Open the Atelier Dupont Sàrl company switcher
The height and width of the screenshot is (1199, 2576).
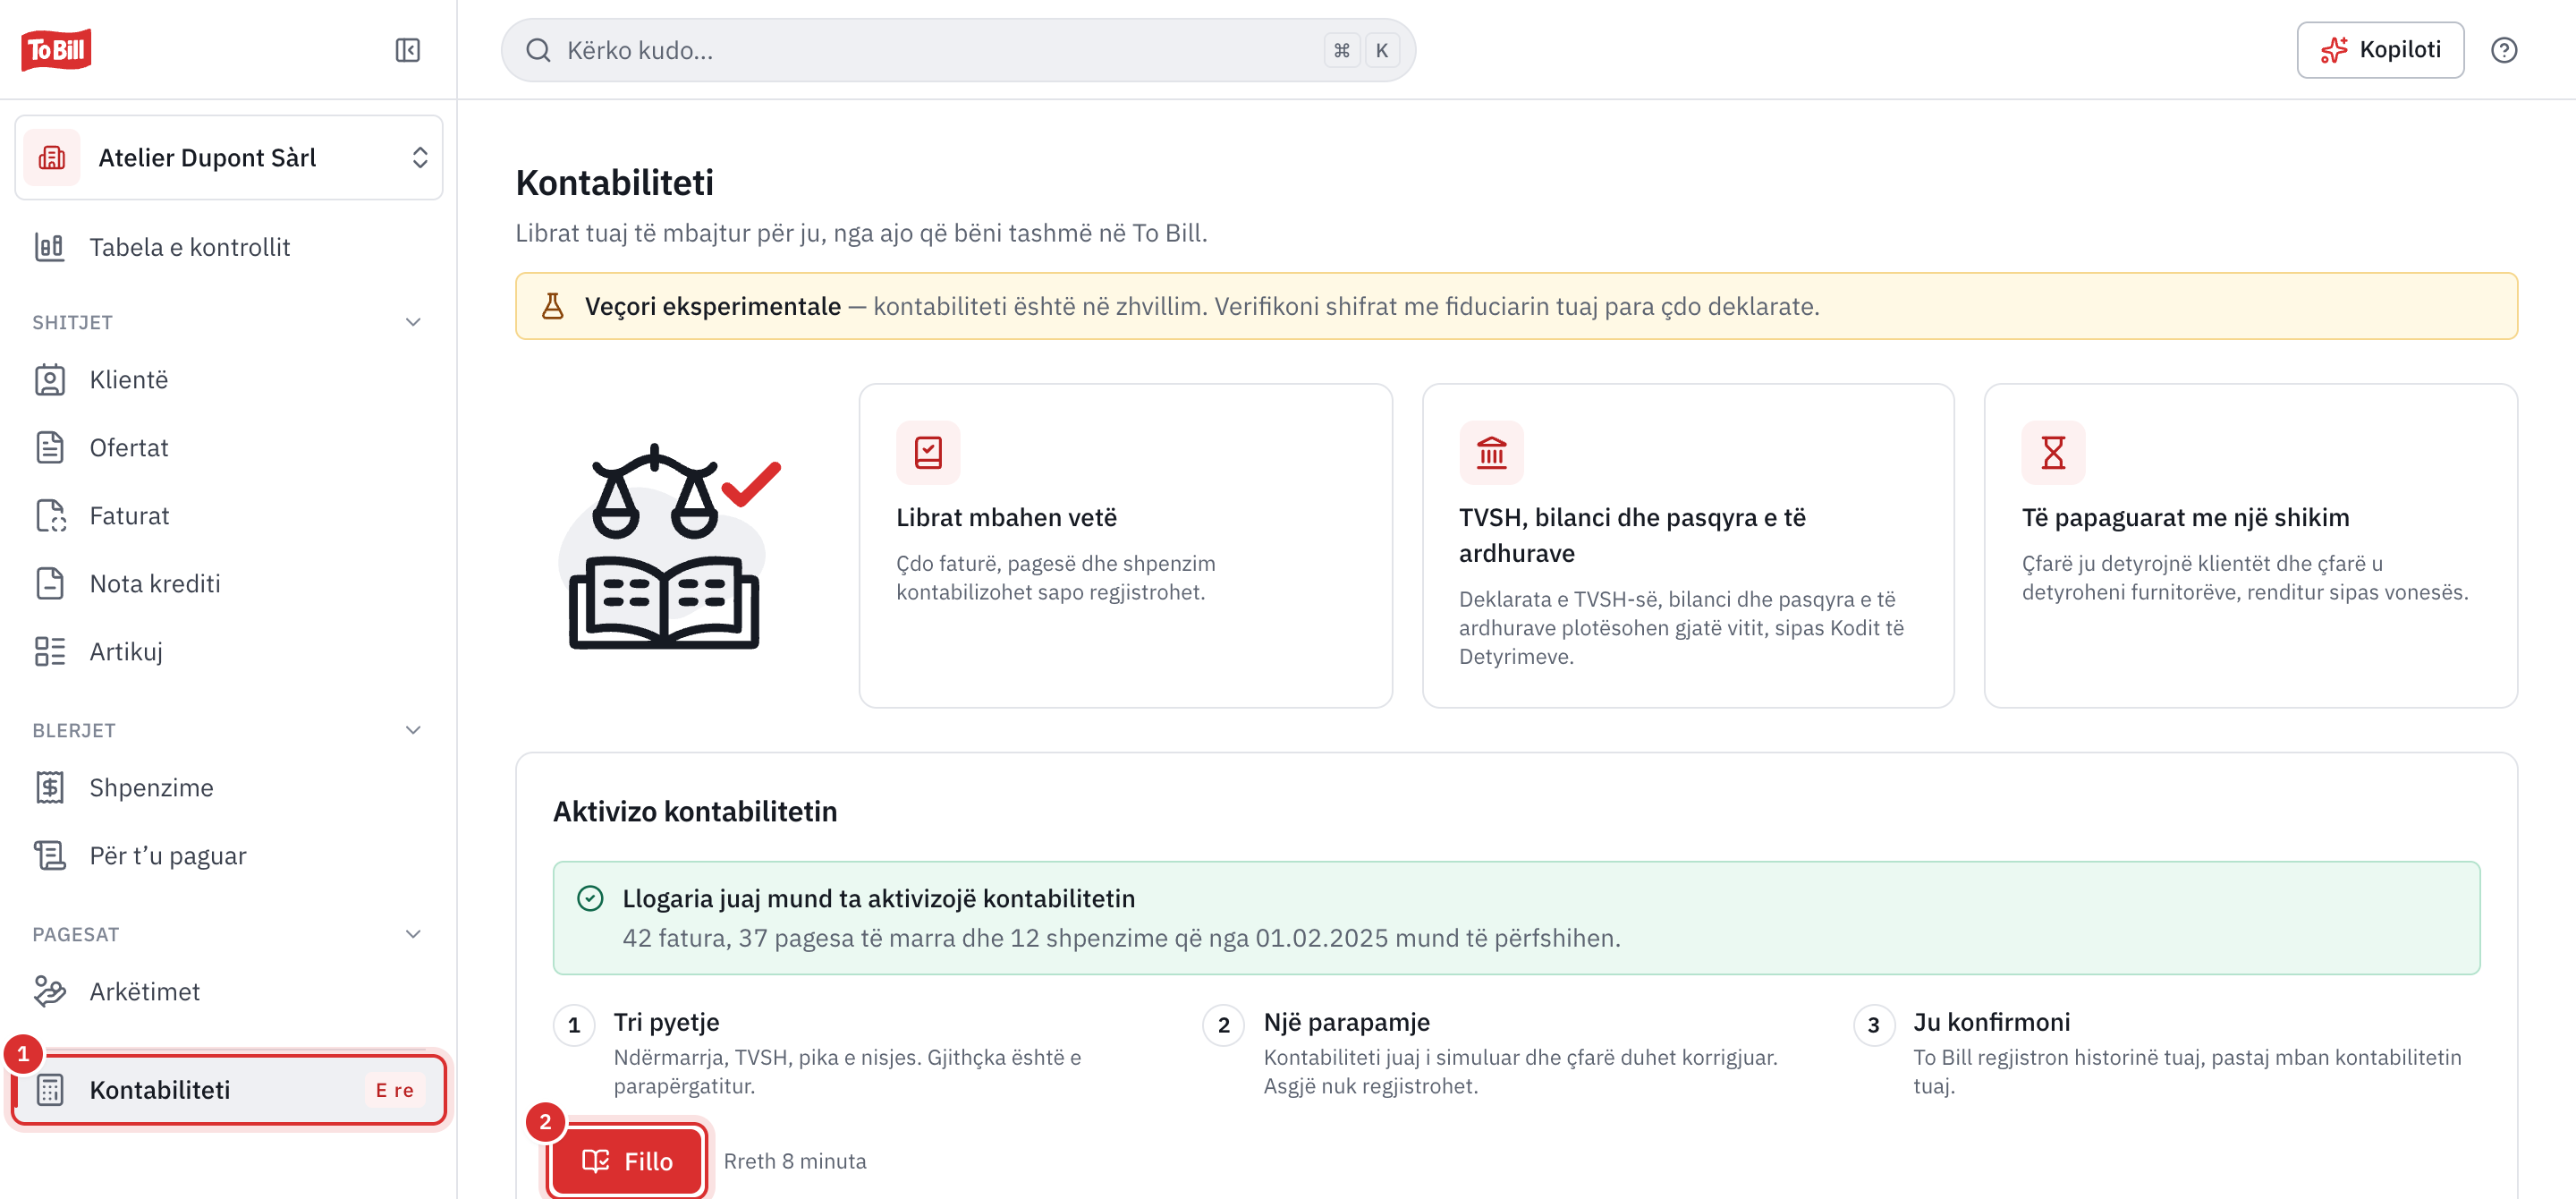point(228,158)
